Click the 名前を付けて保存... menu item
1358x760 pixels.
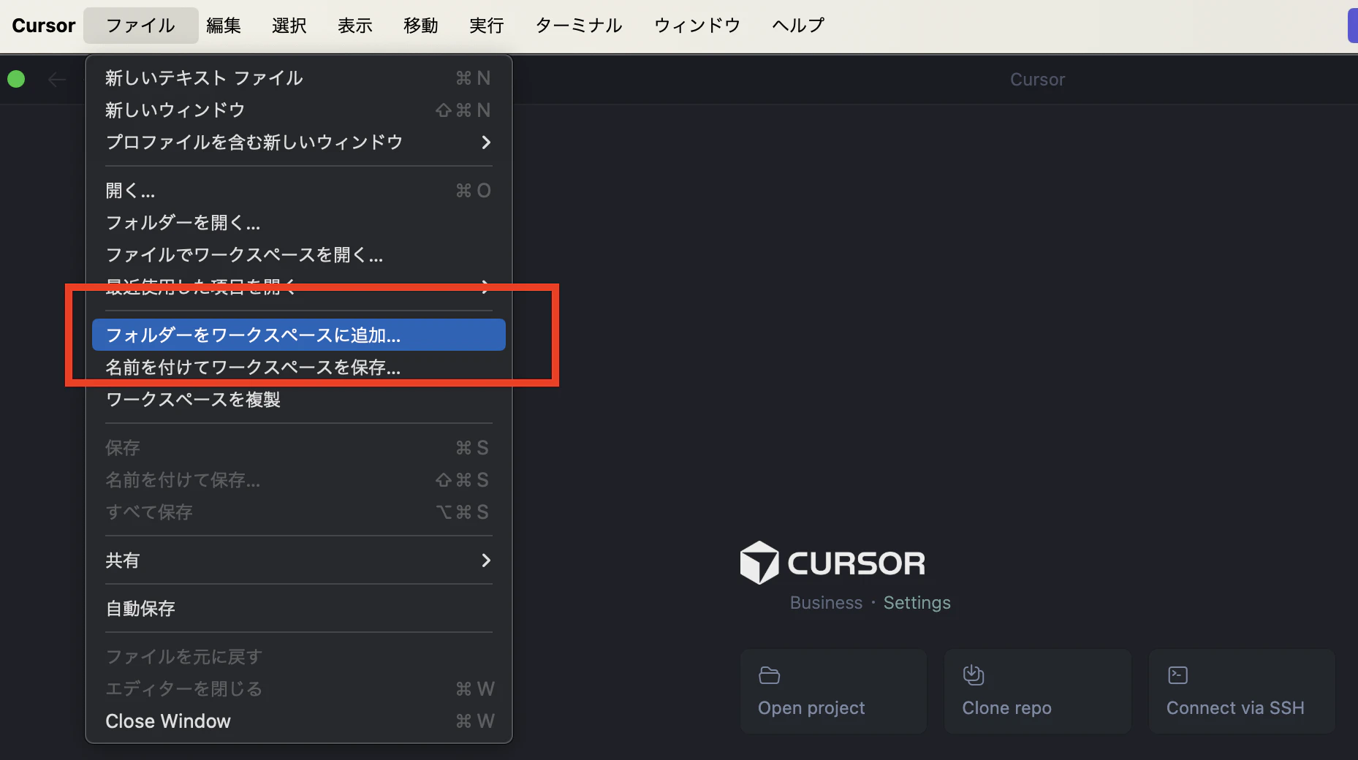pyautogui.click(x=299, y=480)
